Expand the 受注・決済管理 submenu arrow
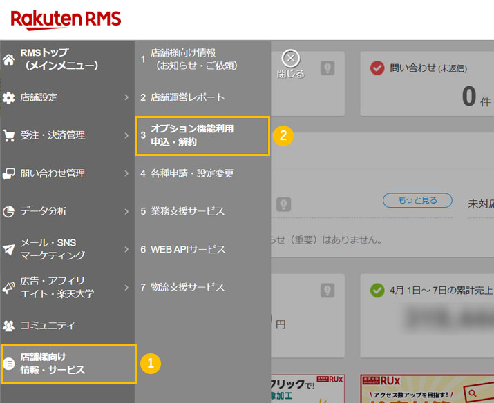Screen dimensions: 494x403 coord(126,135)
